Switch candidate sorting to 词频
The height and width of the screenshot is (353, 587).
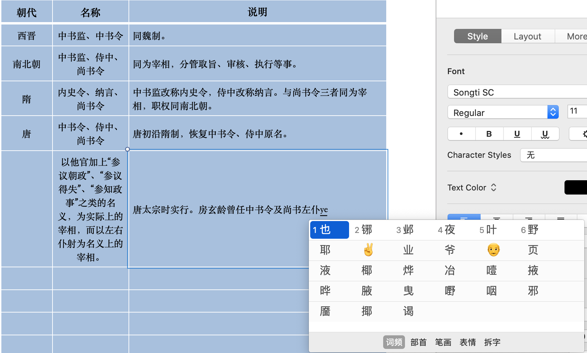pyautogui.click(x=394, y=342)
